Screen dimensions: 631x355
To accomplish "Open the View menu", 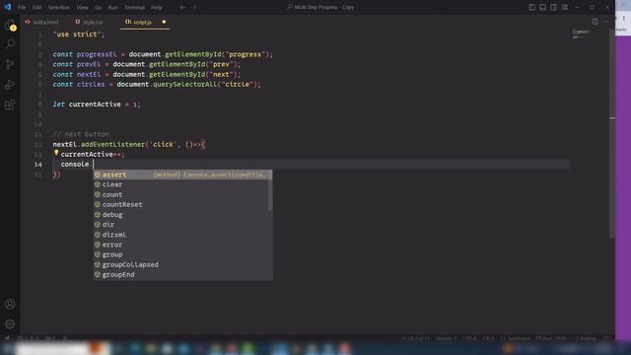I will [82, 7].
